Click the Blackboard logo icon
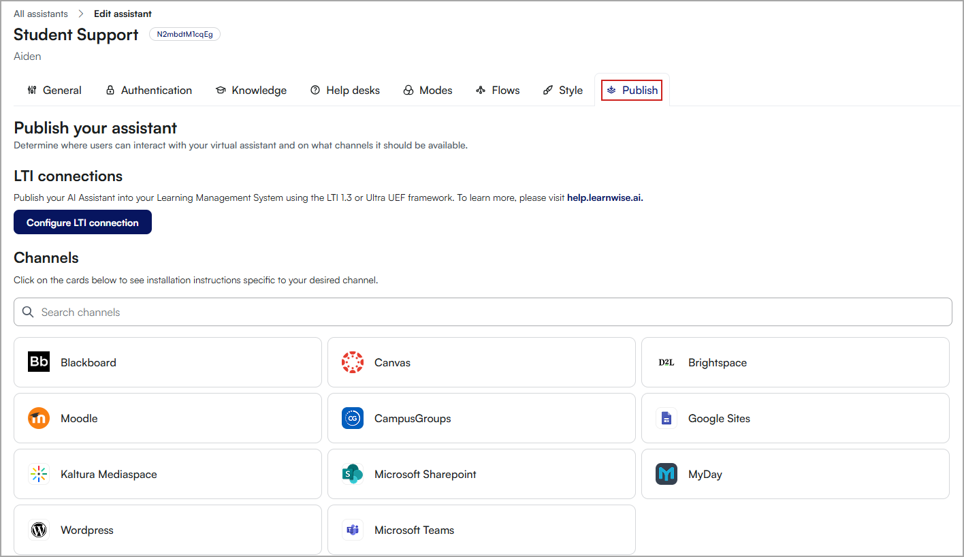 click(x=39, y=362)
